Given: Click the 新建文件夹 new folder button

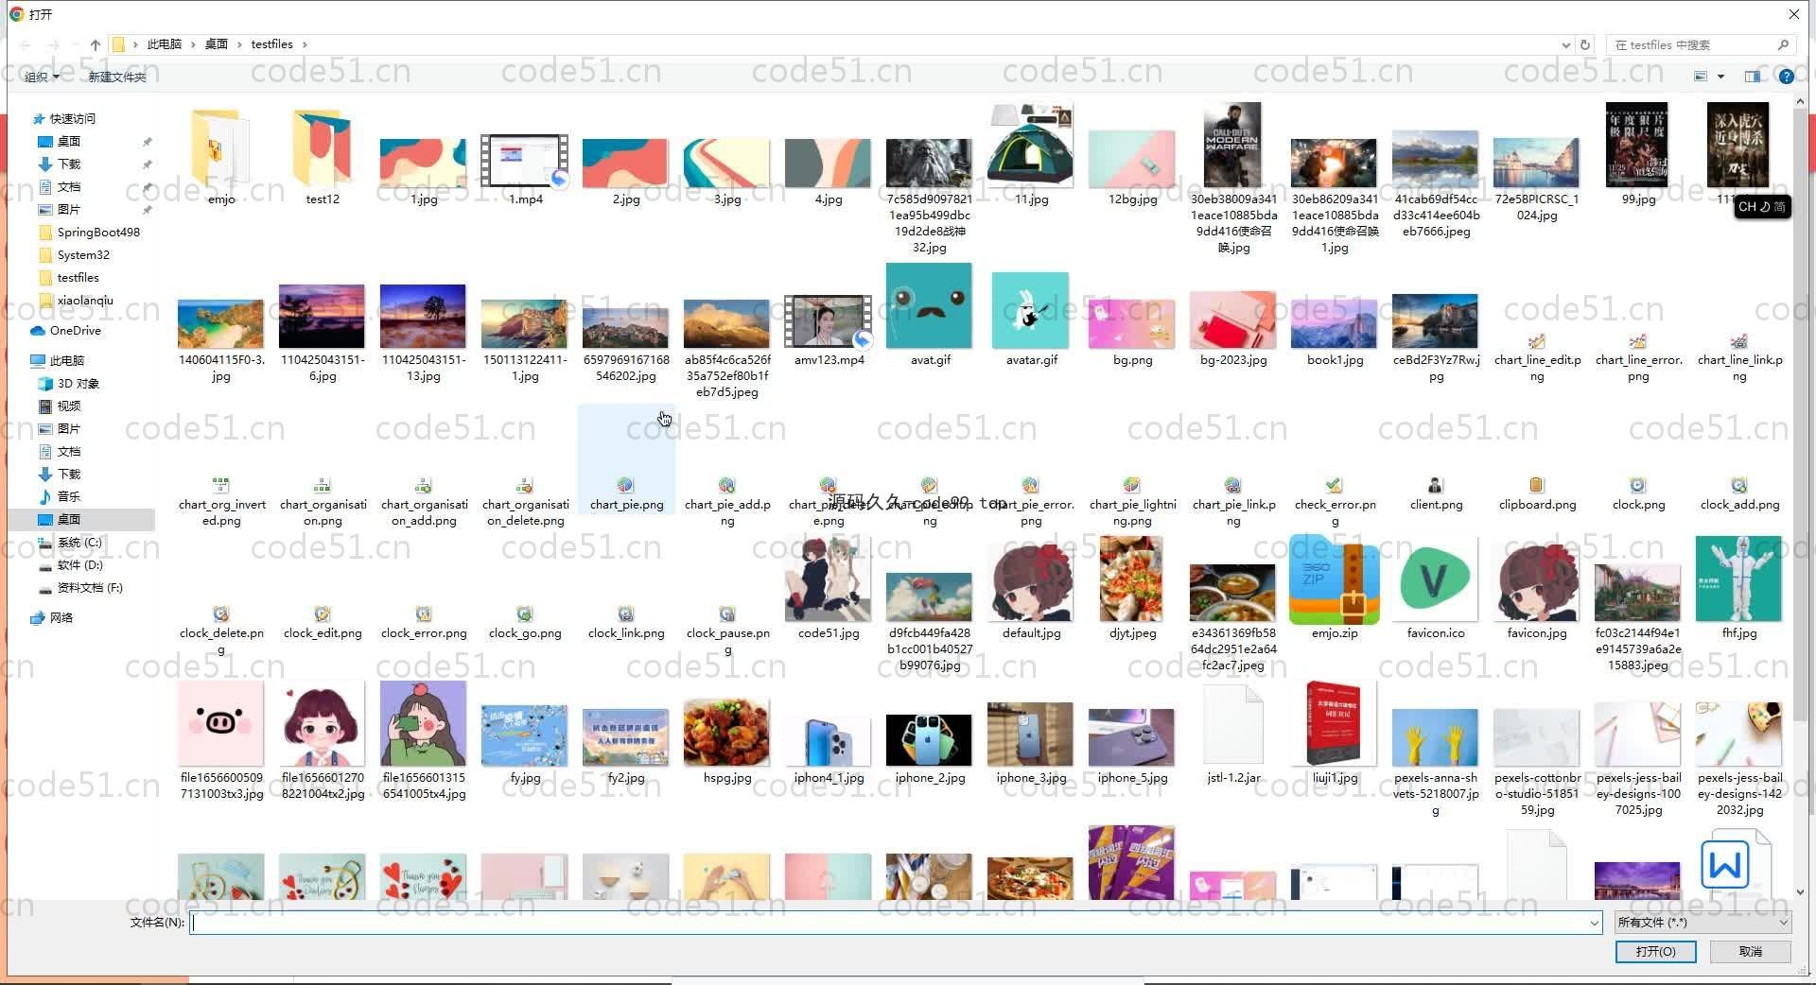Looking at the screenshot, I should [x=117, y=77].
